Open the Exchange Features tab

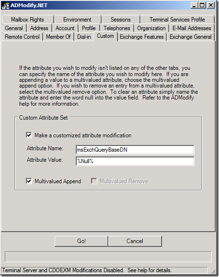click(x=142, y=37)
